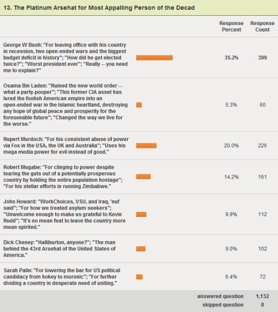Viewport: 278px width, 312px height.
Task: Click the 399 response count value
Action: click(262, 58)
